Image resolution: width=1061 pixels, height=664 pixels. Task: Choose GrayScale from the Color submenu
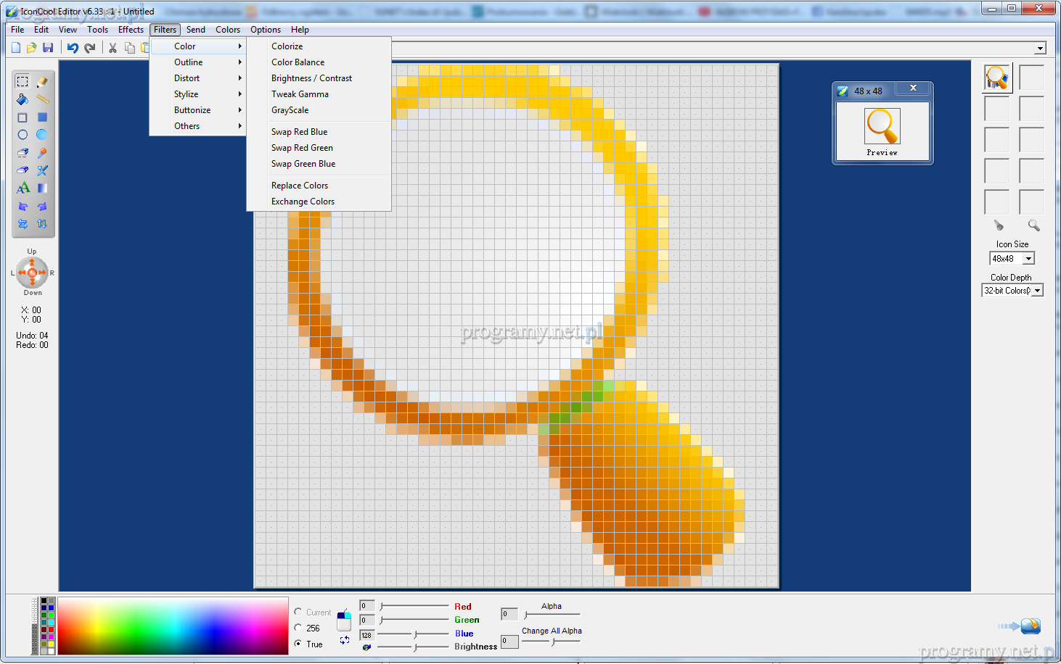coord(290,110)
